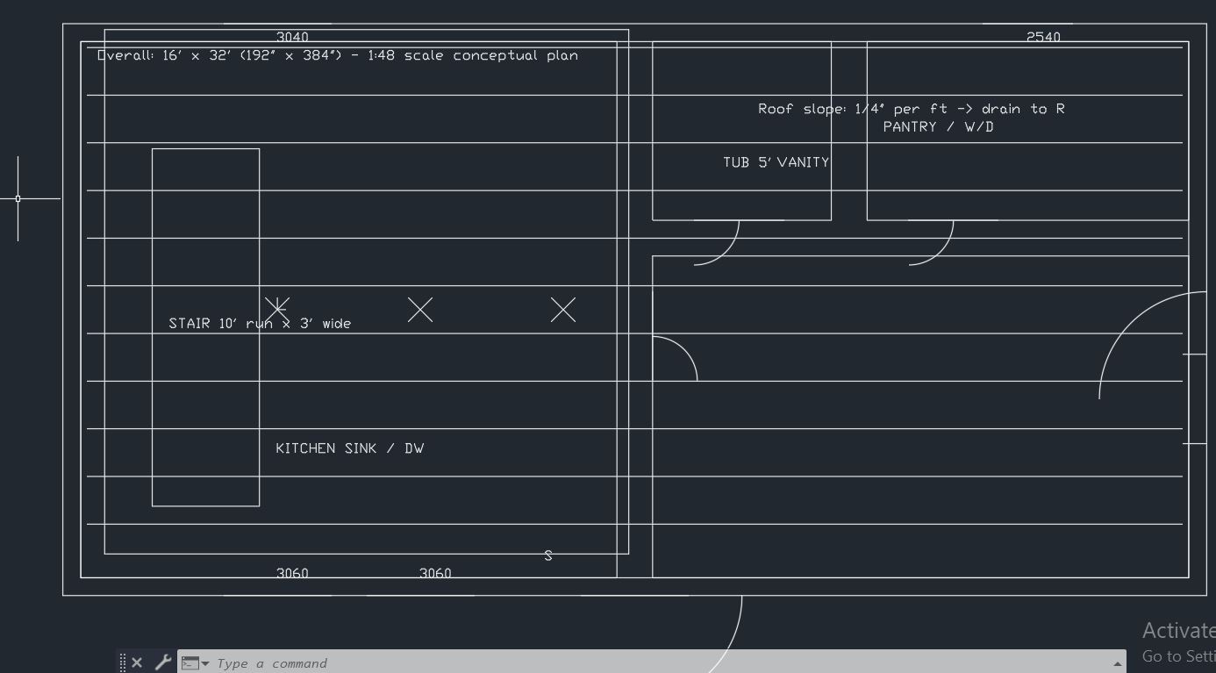Image resolution: width=1216 pixels, height=673 pixels.
Task: Select the '3040' window tag at top
Action: 292,37
